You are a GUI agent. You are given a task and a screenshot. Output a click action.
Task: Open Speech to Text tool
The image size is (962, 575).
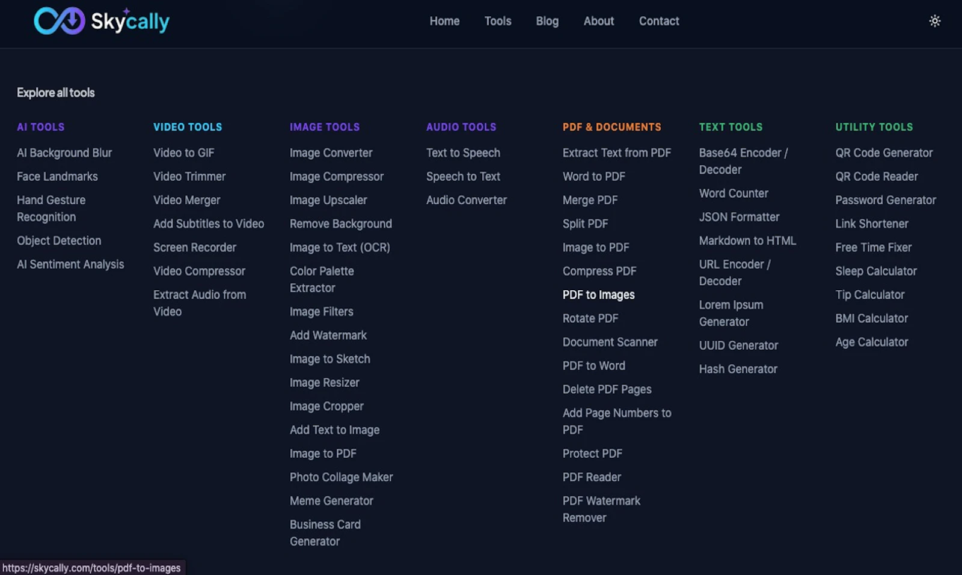pos(463,177)
